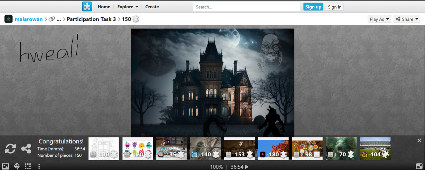
Task: Open the soccer stadium 104-piece puzzle
Action: click(x=375, y=149)
